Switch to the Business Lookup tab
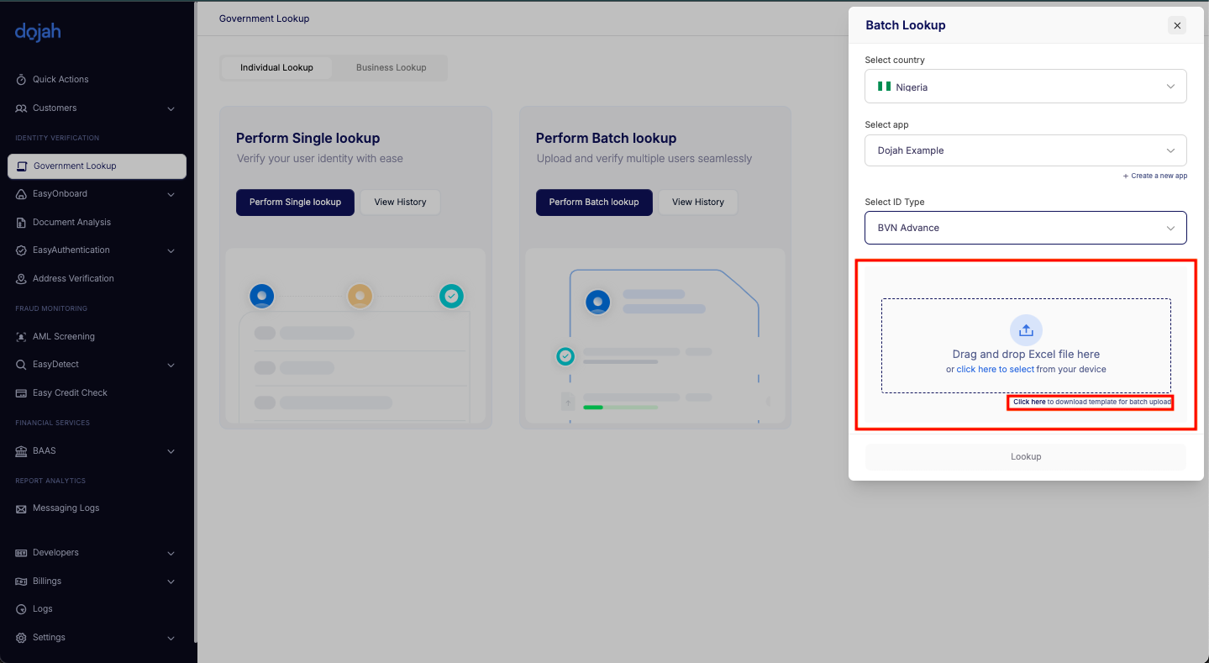 (391, 67)
